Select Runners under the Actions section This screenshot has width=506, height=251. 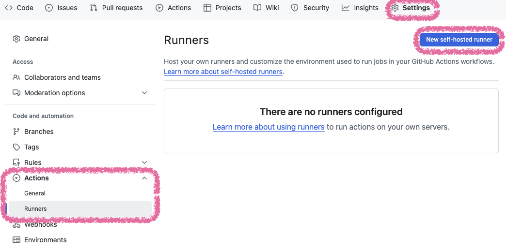point(80,209)
